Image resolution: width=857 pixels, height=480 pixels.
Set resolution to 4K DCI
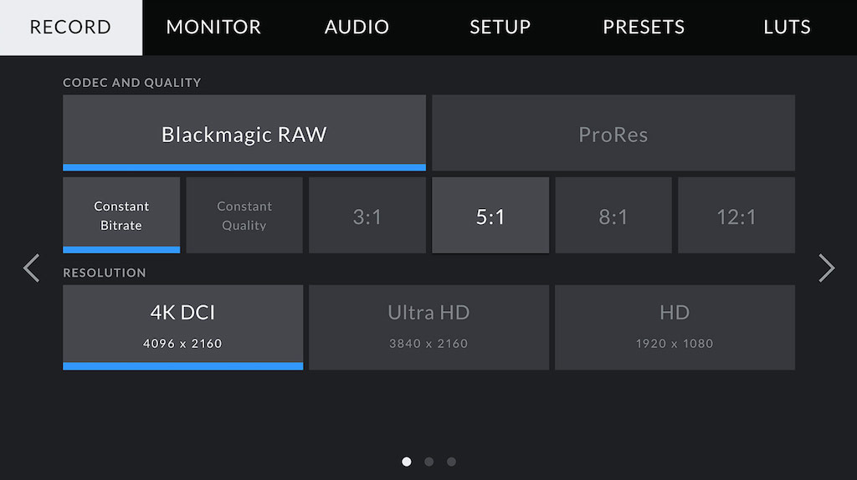click(x=183, y=328)
